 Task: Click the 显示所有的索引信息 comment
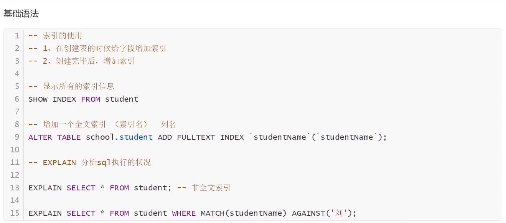point(79,86)
